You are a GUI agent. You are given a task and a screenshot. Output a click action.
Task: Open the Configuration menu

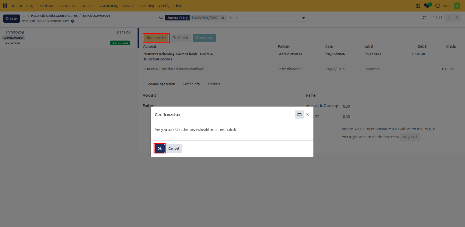(170, 5)
